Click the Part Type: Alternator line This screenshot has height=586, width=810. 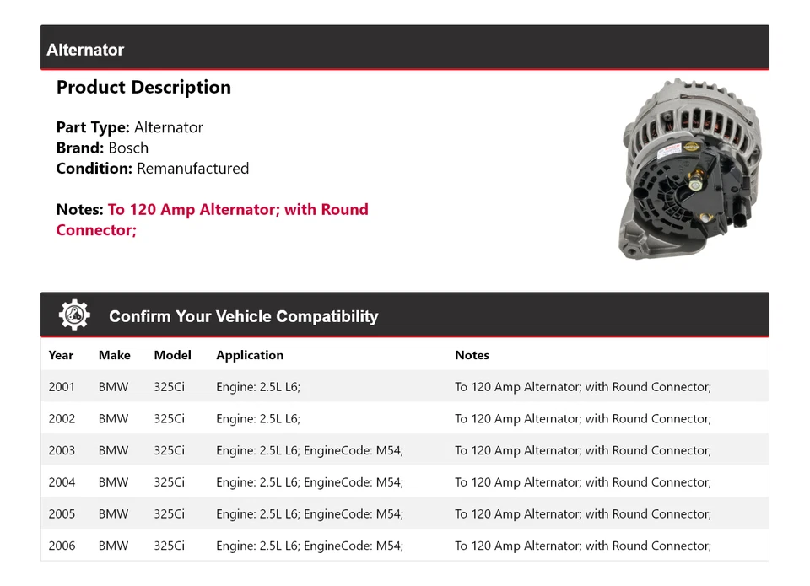tap(130, 127)
